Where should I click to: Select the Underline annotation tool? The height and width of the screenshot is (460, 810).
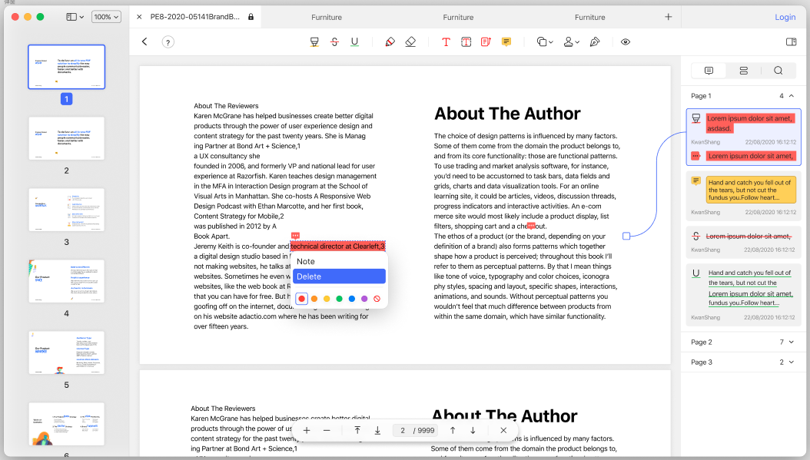354,41
